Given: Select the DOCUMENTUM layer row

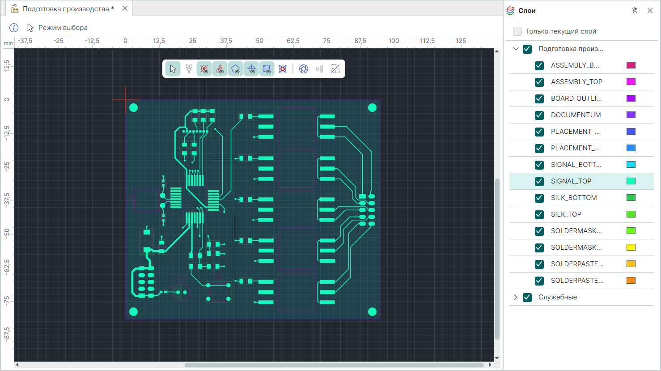Looking at the screenshot, I should tap(576, 115).
